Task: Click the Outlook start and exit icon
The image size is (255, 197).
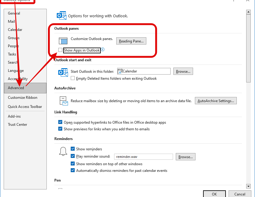Action: [63, 72]
